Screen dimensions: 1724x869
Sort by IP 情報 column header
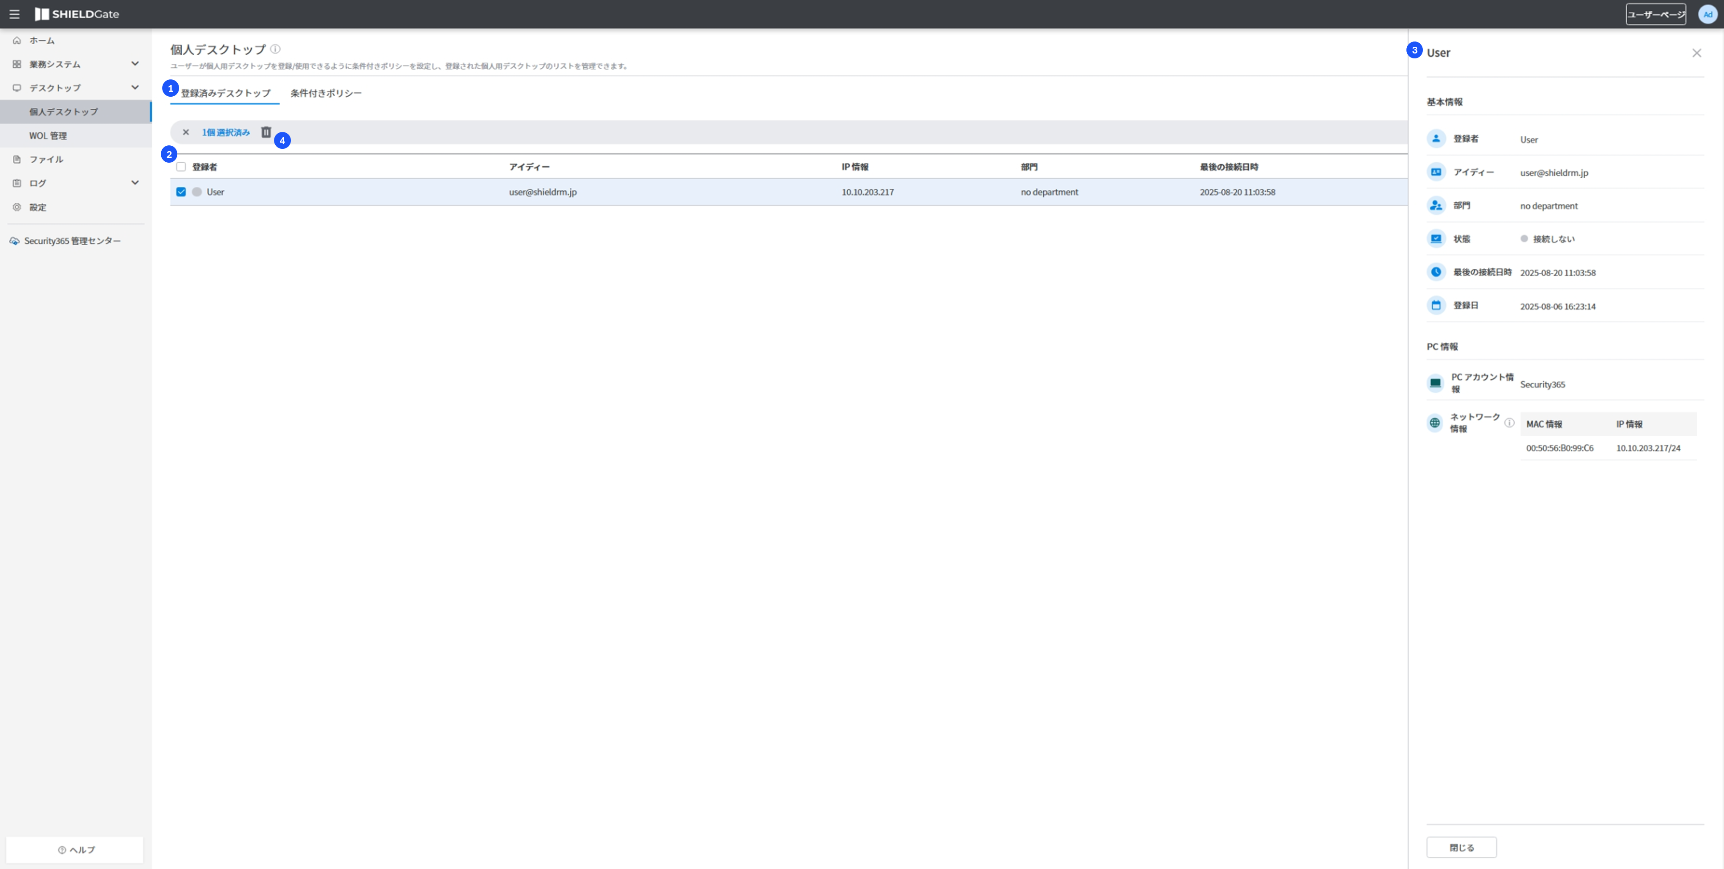[854, 167]
